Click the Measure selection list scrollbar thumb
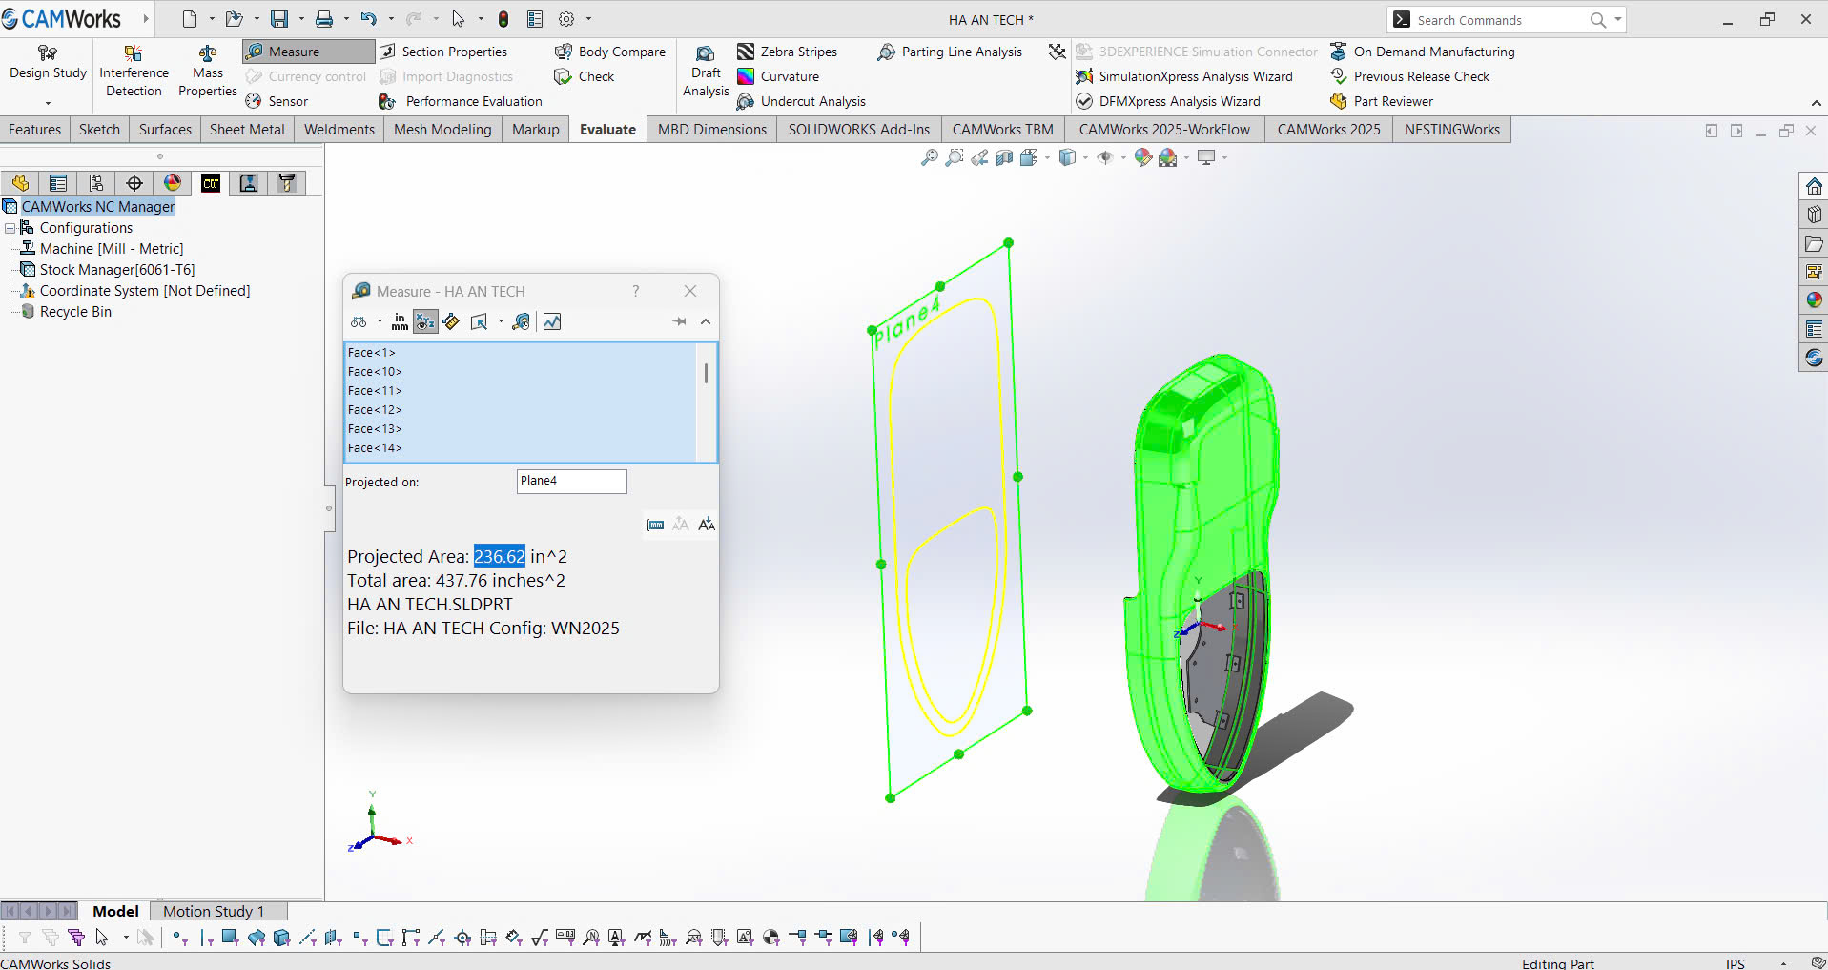The width and height of the screenshot is (1828, 970). click(706, 372)
